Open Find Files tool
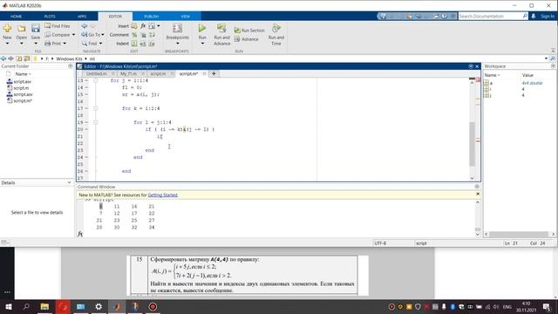Viewport: 558px width, 314px height. point(58,26)
